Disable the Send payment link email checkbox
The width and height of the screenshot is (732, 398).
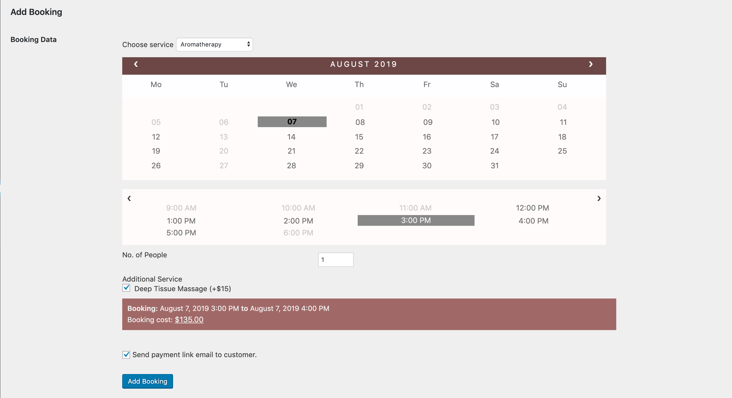coord(127,354)
